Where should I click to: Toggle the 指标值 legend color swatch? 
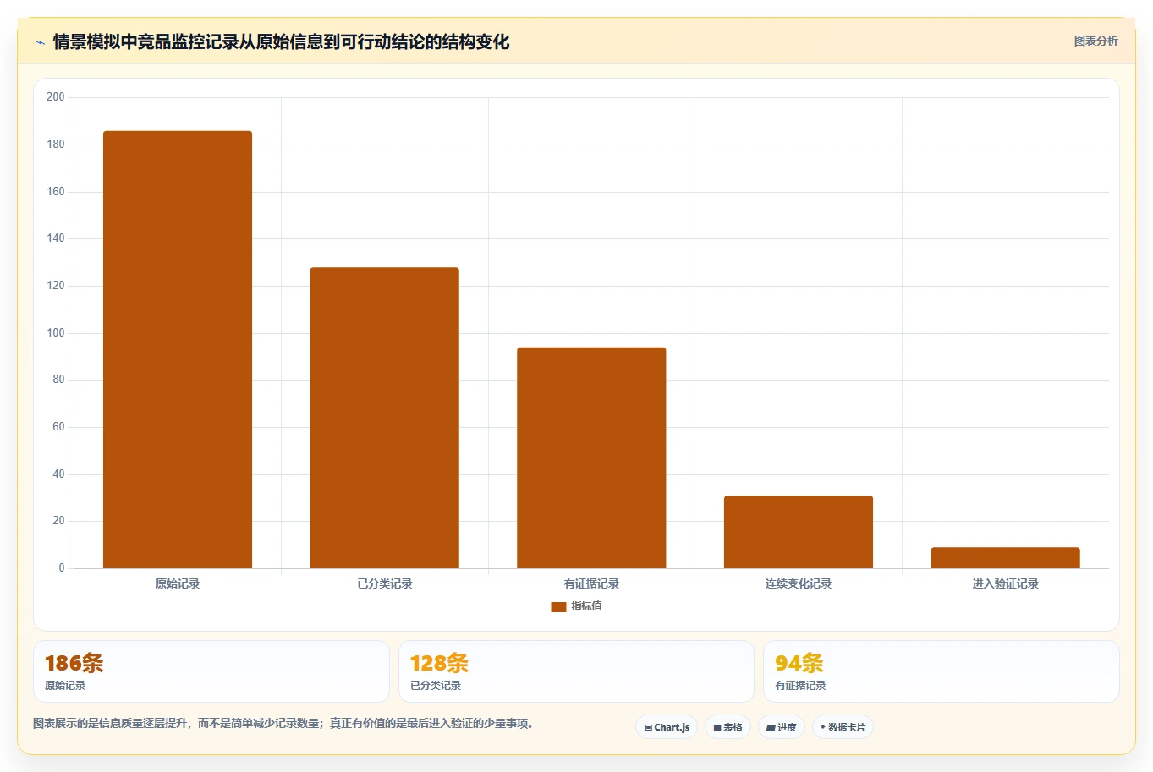(558, 607)
